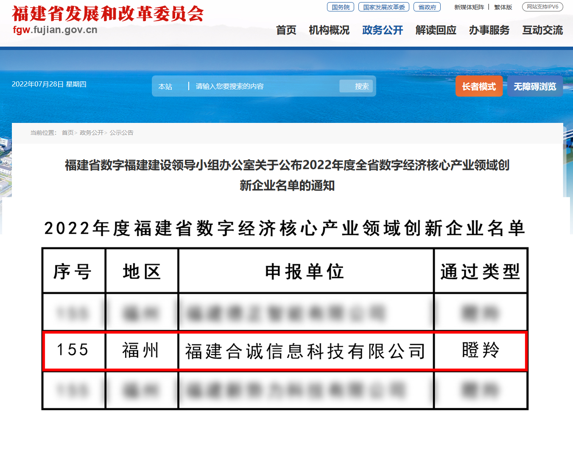Click the 网站支持IPV6 badge

click(x=542, y=7)
